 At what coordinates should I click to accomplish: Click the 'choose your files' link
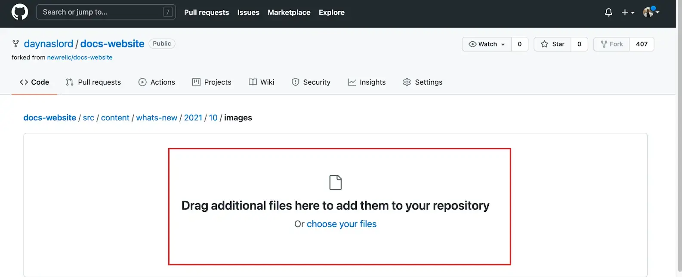(x=341, y=224)
